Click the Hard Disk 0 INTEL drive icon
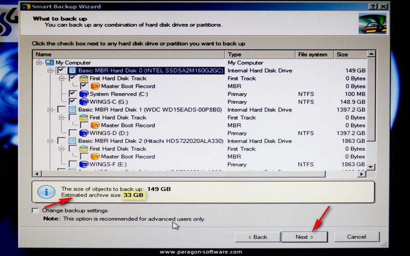The width and height of the screenshot is (410, 256). [72, 71]
